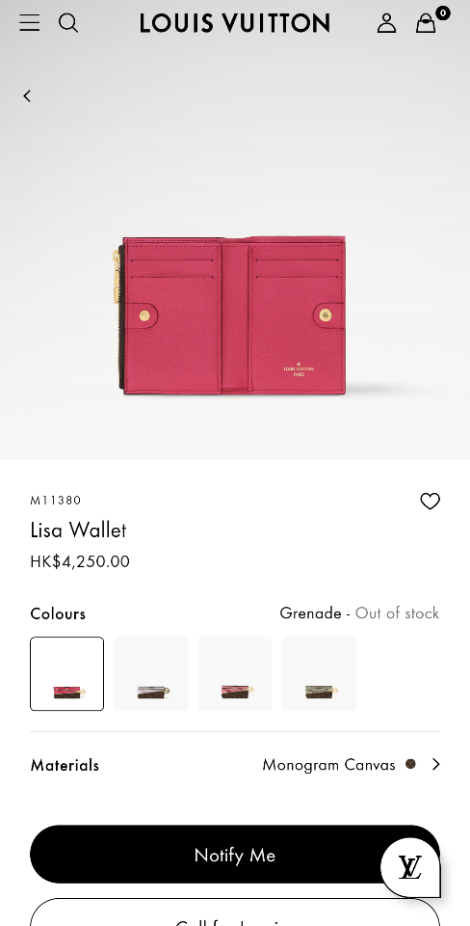Viewport: 470px width, 926px height.
Task: Click the Materials row label
Action: pyautogui.click(x=65, y=765)
